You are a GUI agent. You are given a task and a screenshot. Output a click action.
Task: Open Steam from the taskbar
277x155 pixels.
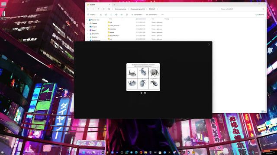[x=189, y=152]
